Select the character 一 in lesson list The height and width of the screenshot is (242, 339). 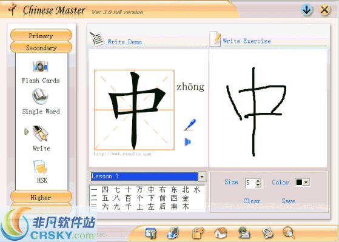click(94, 190)
